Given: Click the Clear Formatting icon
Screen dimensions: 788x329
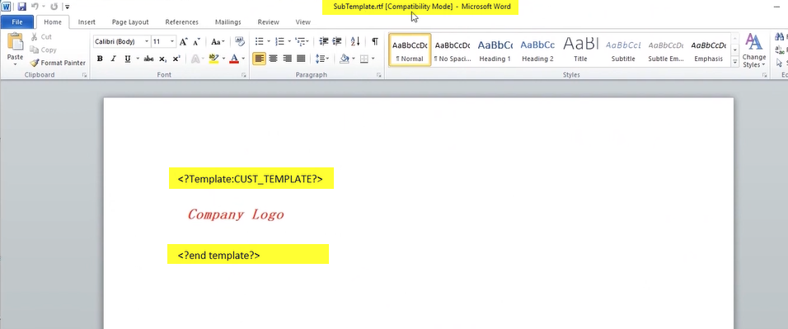Looking at the screenshot, I should [x=240, y=42].
